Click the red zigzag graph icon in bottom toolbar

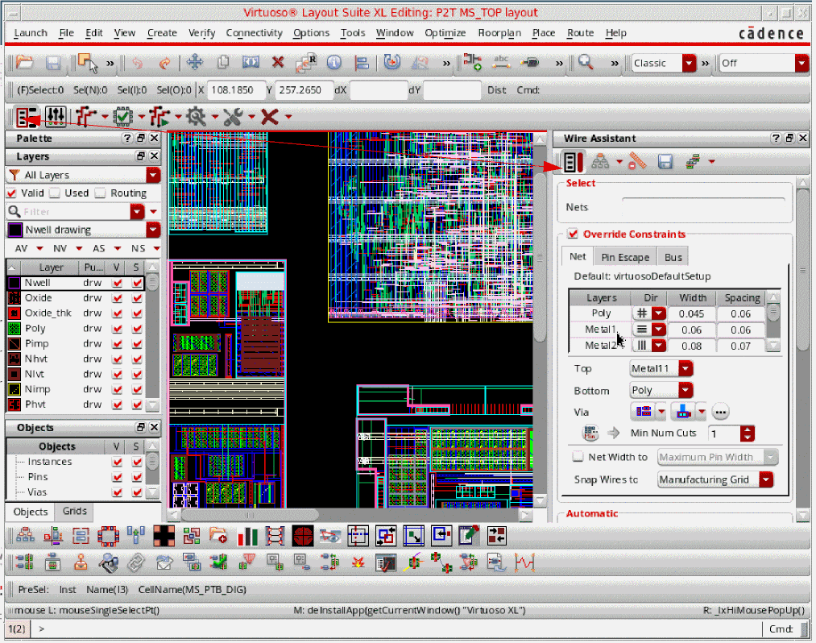pyautogui.click(x=524, y=562)
